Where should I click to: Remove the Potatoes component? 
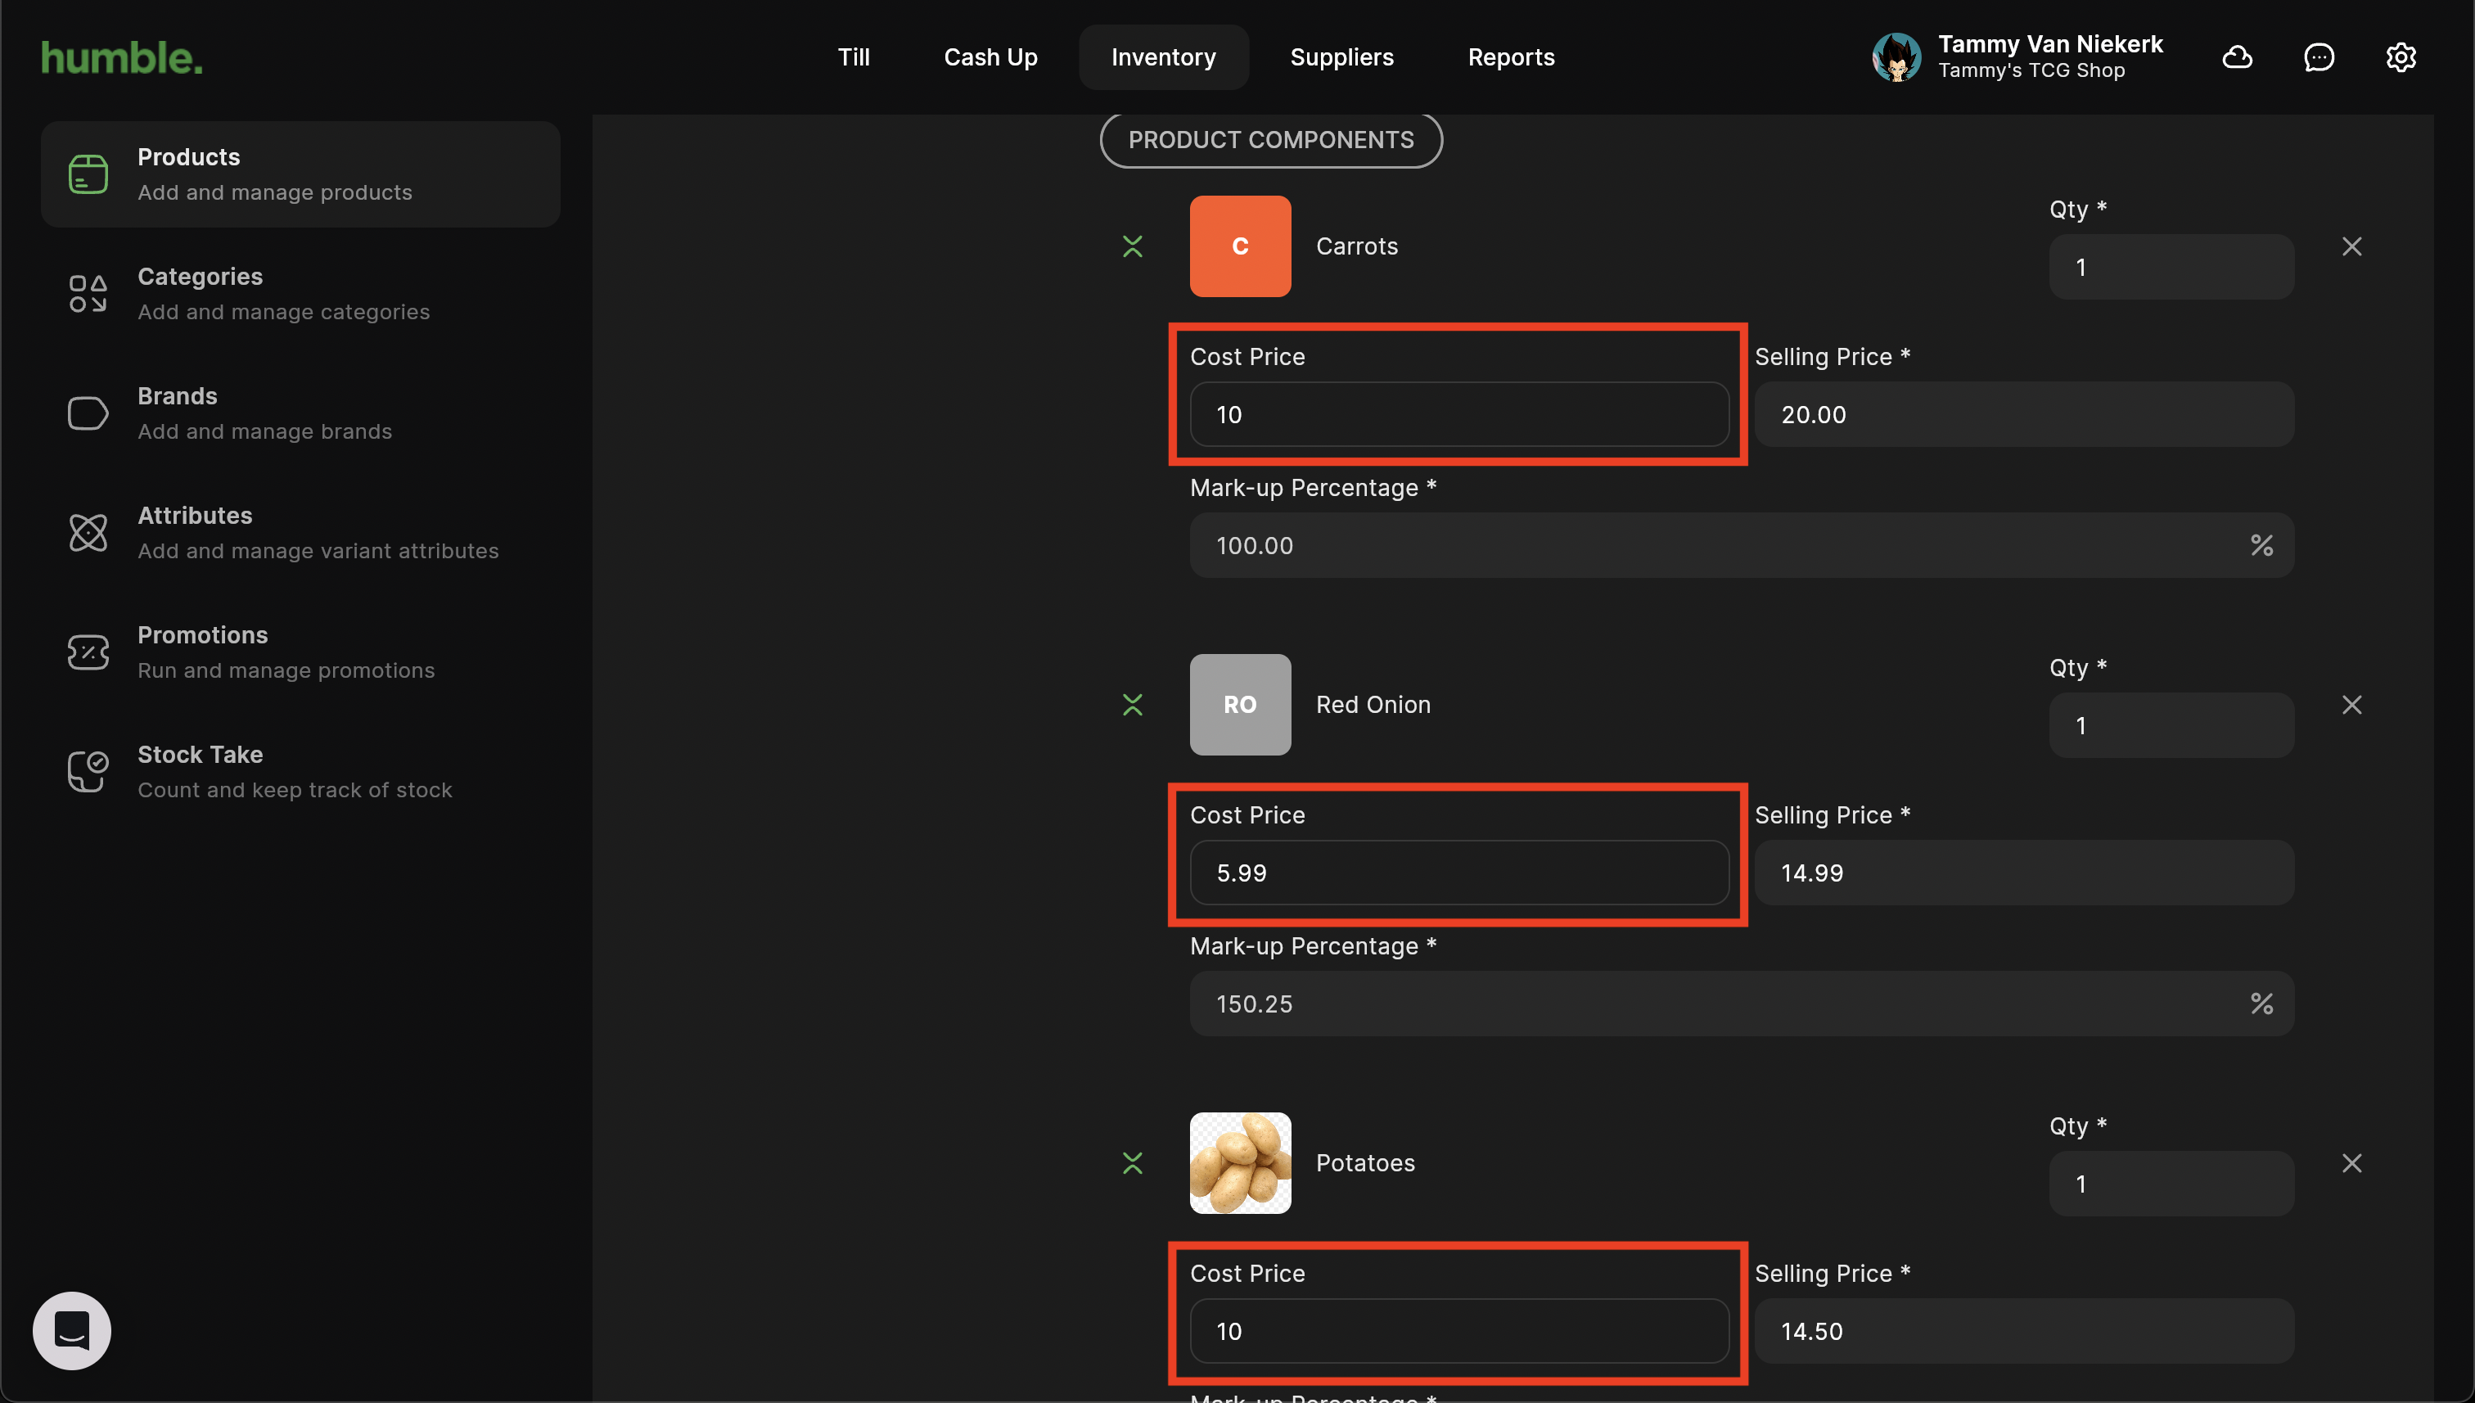[x=2351, y=1163]
